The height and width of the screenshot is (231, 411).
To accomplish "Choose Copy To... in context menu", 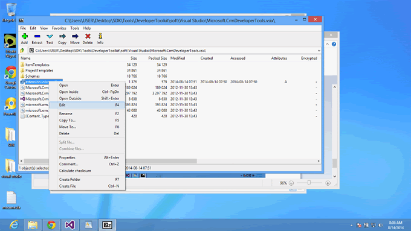I will 87,120.
